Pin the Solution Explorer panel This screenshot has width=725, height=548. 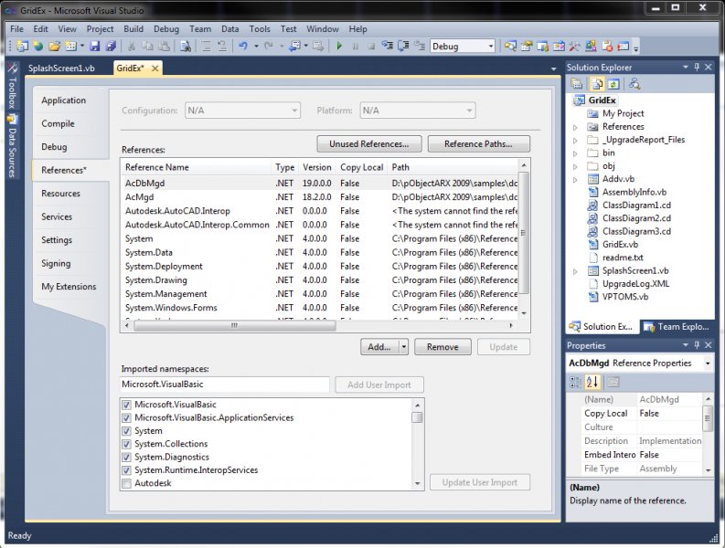697,68
